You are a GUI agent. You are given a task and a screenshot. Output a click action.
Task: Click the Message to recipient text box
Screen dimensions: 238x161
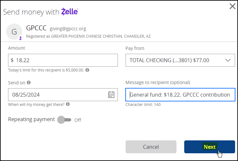(x=180, y=95)
